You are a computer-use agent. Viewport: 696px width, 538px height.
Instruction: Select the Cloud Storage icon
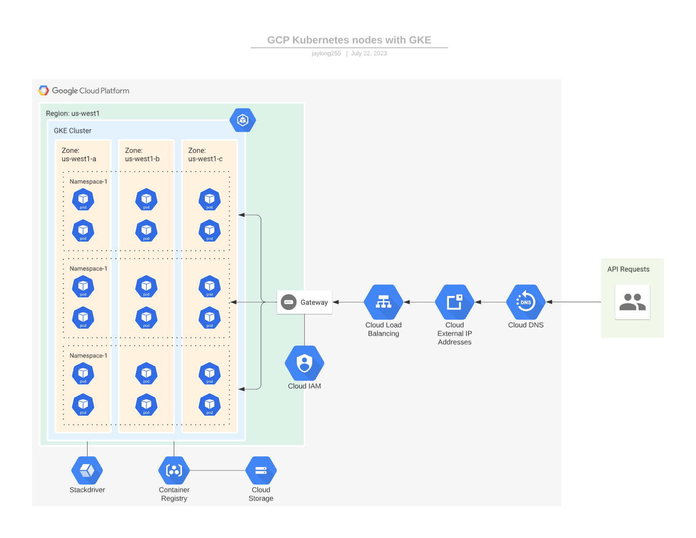pyautogui.click(x=261, y=471)
